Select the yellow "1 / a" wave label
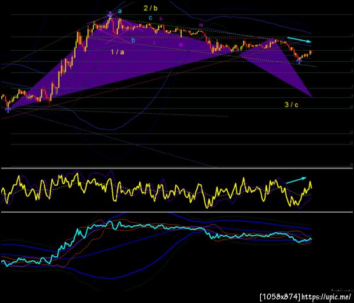 coord(117,52)
